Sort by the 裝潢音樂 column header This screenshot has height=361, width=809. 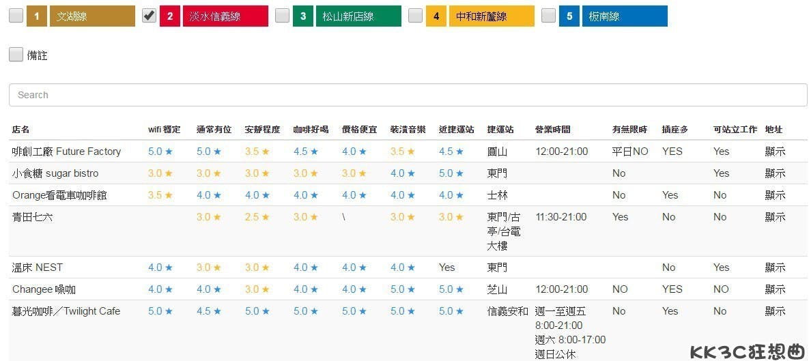[x=408, y=130]
